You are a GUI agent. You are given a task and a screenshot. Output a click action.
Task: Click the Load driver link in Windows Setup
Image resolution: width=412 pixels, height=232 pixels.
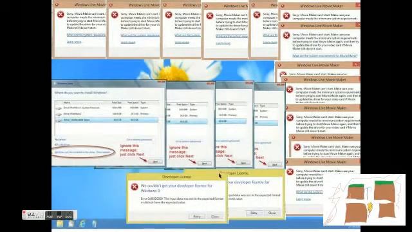point(62,144)
